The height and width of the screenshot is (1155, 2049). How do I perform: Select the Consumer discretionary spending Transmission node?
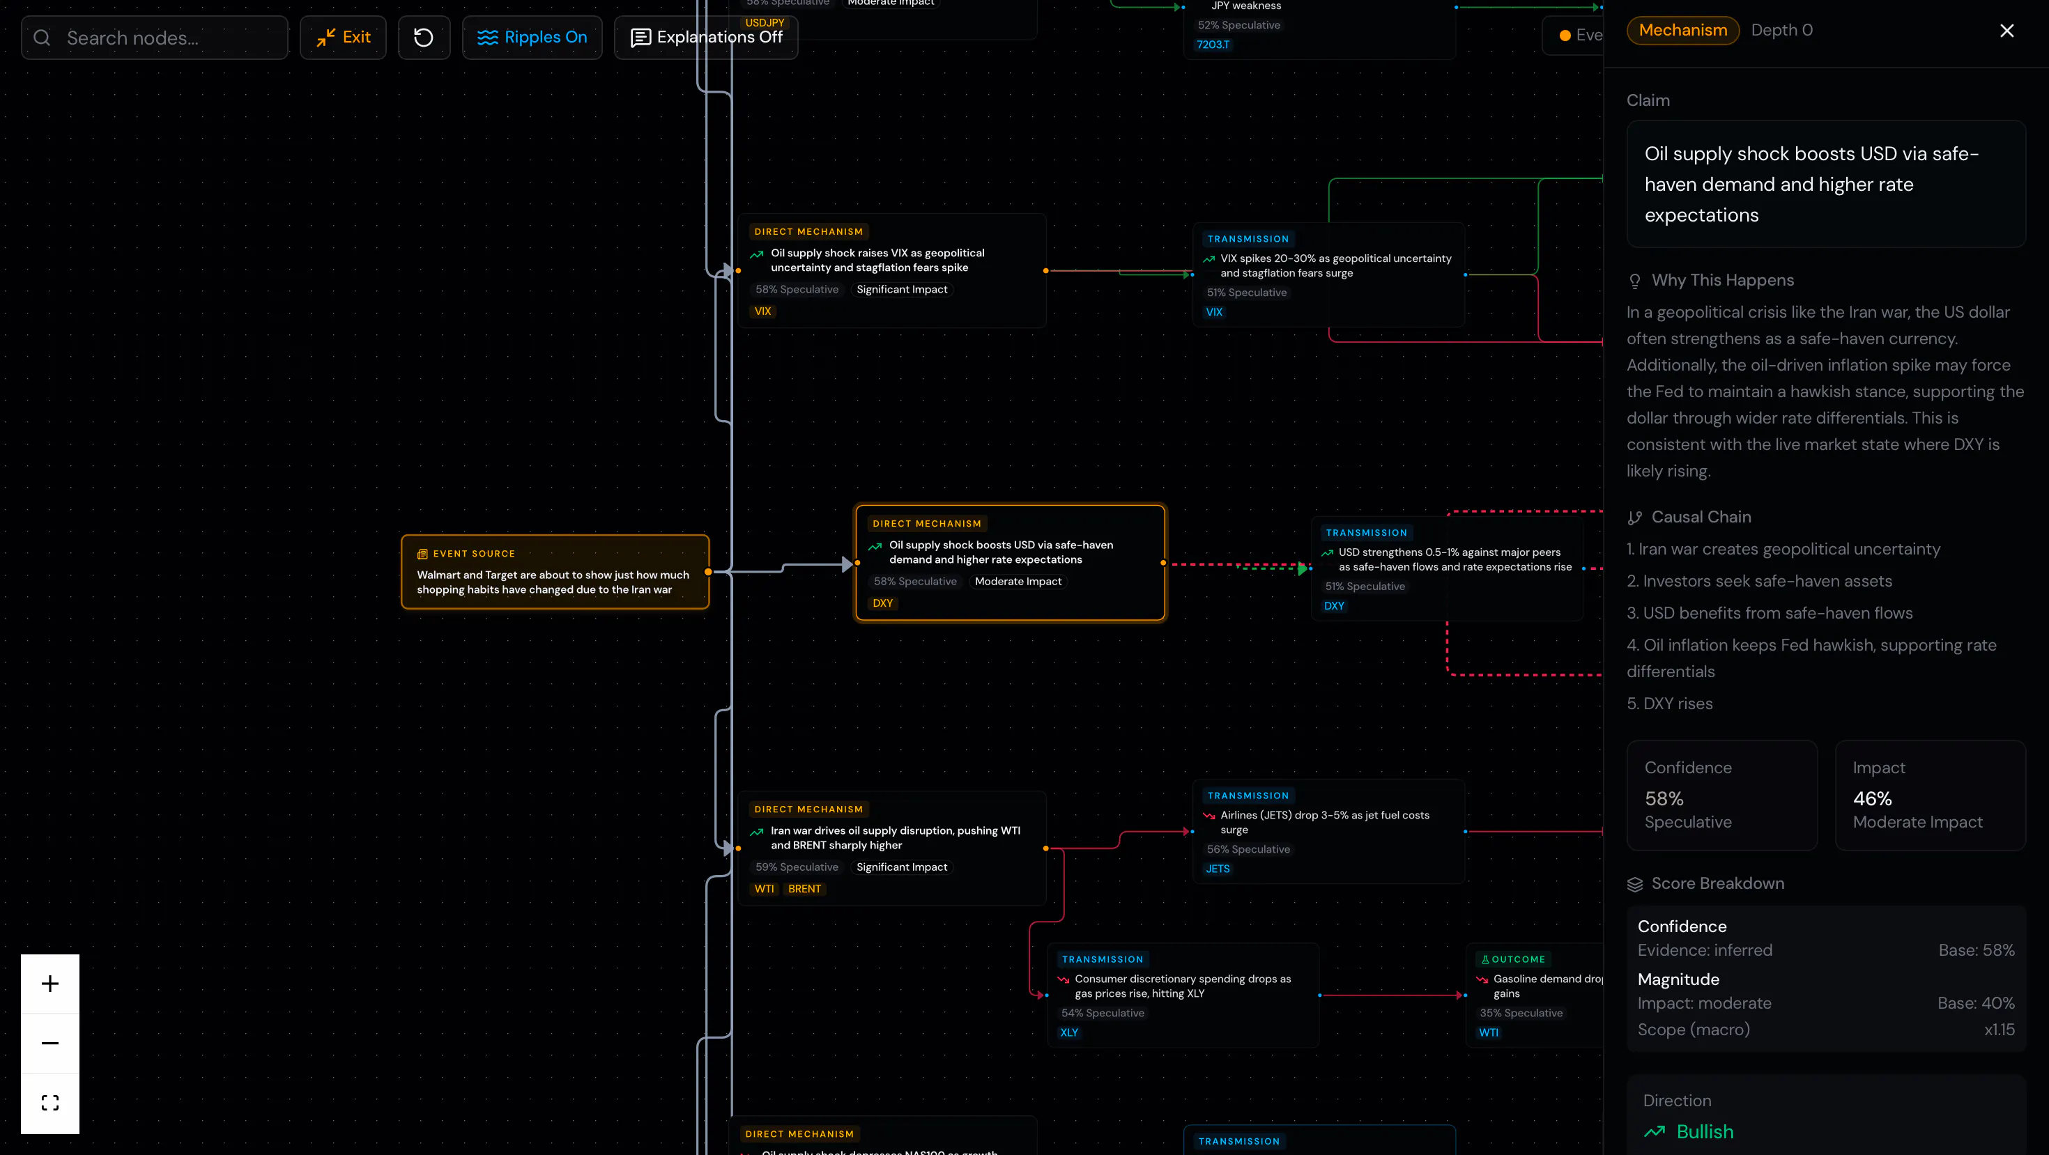1183,995
